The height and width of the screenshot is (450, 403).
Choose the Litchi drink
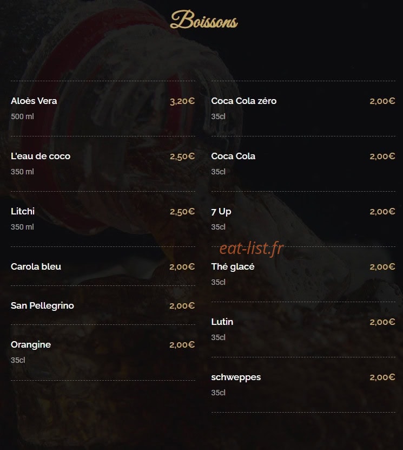click(x=23, y=211)
